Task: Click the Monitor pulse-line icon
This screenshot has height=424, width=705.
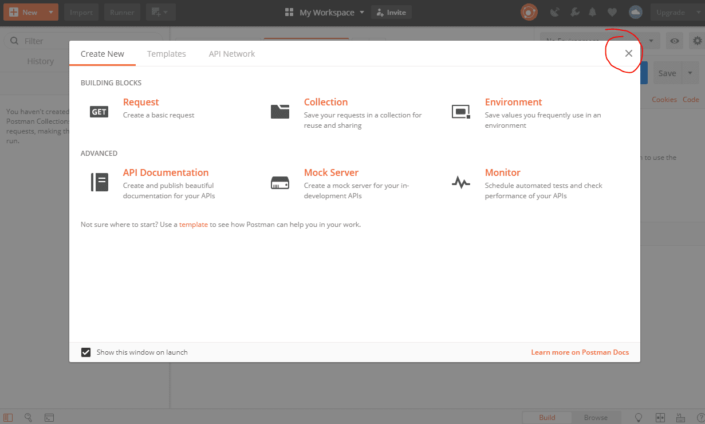Action: pos(461,183)
